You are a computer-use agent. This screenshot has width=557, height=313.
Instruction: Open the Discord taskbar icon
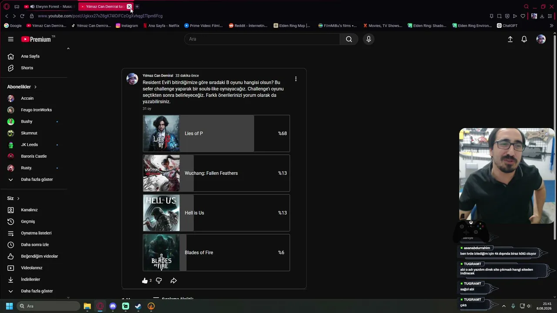[113, 306]
